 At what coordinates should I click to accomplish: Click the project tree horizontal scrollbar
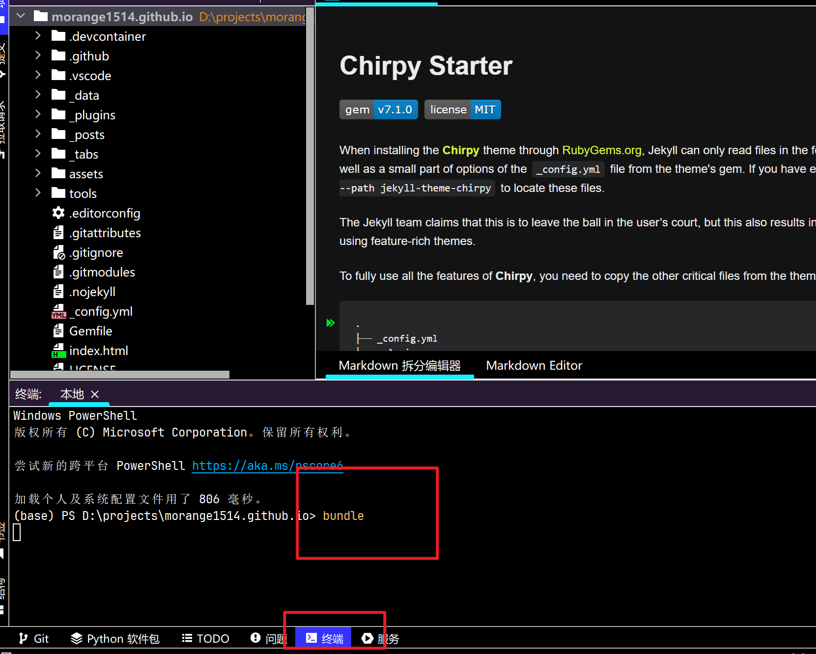[120, 375]
